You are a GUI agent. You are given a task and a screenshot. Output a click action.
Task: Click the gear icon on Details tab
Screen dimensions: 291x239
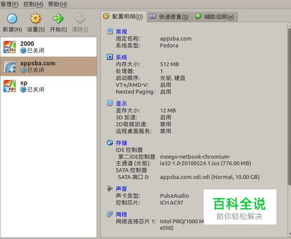click(x=106, y=16)
